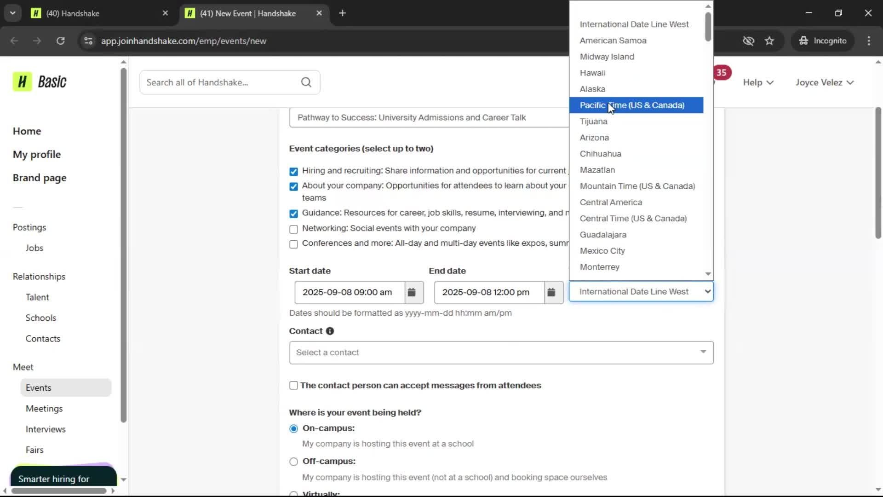Screen dimensions: 883x497
Task: Switch to the (40) Handshake tab
Action: 99,13
